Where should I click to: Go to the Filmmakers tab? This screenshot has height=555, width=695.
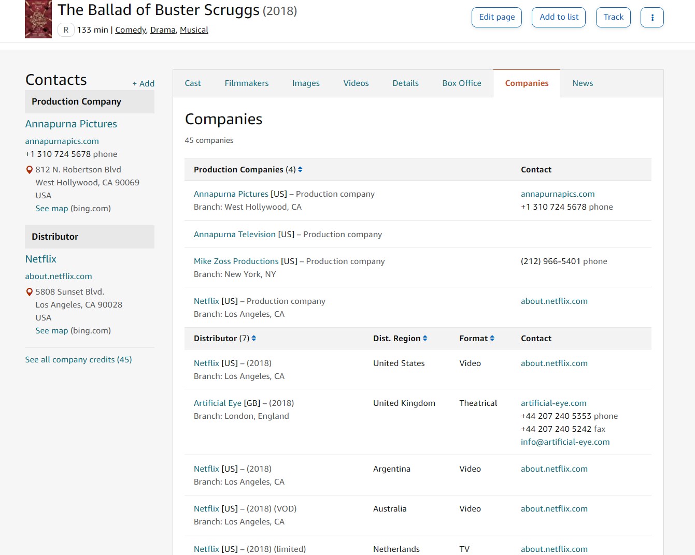tap(247, 83)
